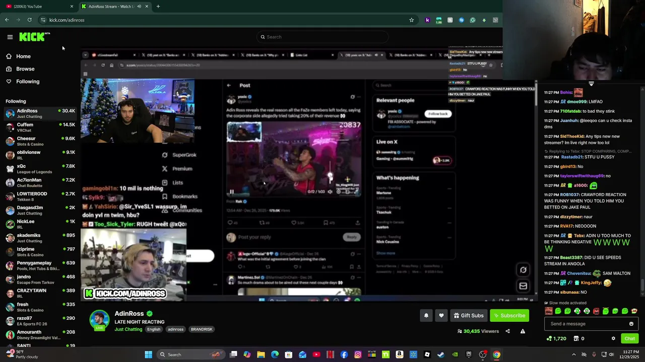Screen dimensions: 645x362
Task: Open Cheesur channel from following list
Action: click(40, 141)
